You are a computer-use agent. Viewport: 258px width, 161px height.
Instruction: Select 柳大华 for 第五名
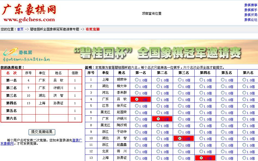[x=223, y=86]
